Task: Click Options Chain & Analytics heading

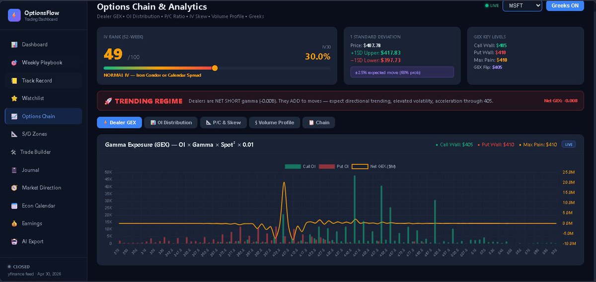Action: coord(152,7)
